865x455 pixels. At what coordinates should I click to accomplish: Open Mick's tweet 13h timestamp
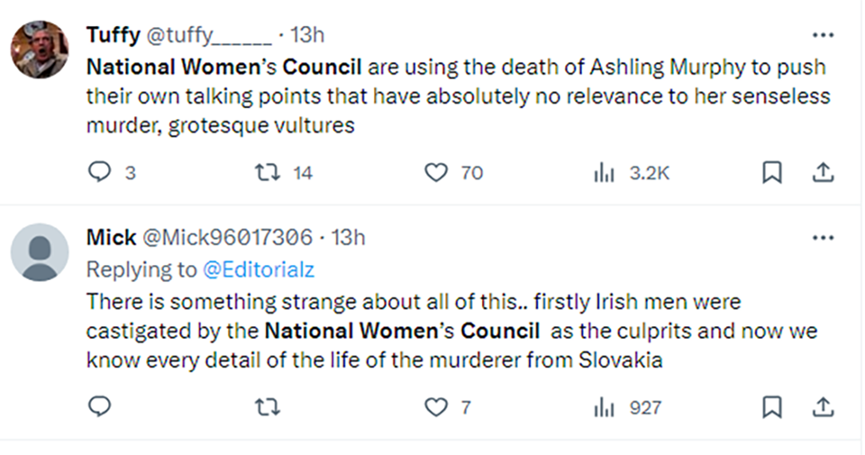tap(349, 238)
